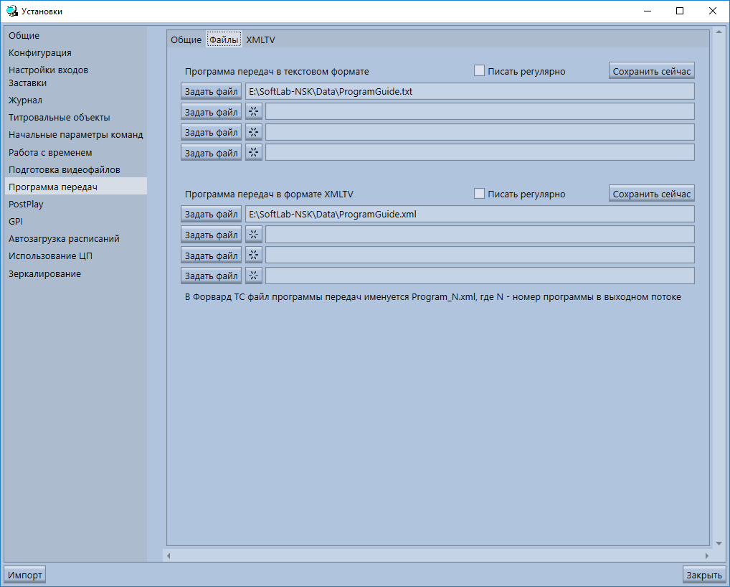Switch to the Файлы tab
730x587 pixels.
pyautogui.click(x=224, y=39)
